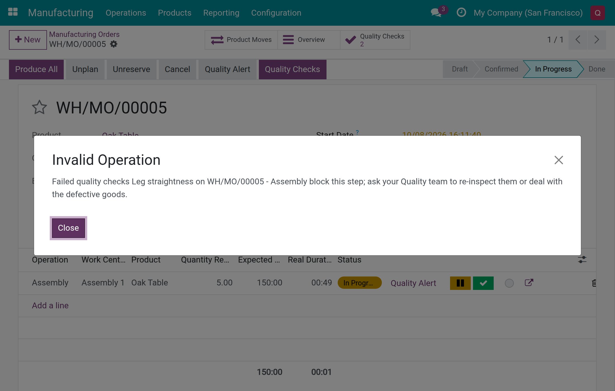The width and height of the screenshot is (615, 391).
Task: Select the Done status stage
Action: (597, 69)
